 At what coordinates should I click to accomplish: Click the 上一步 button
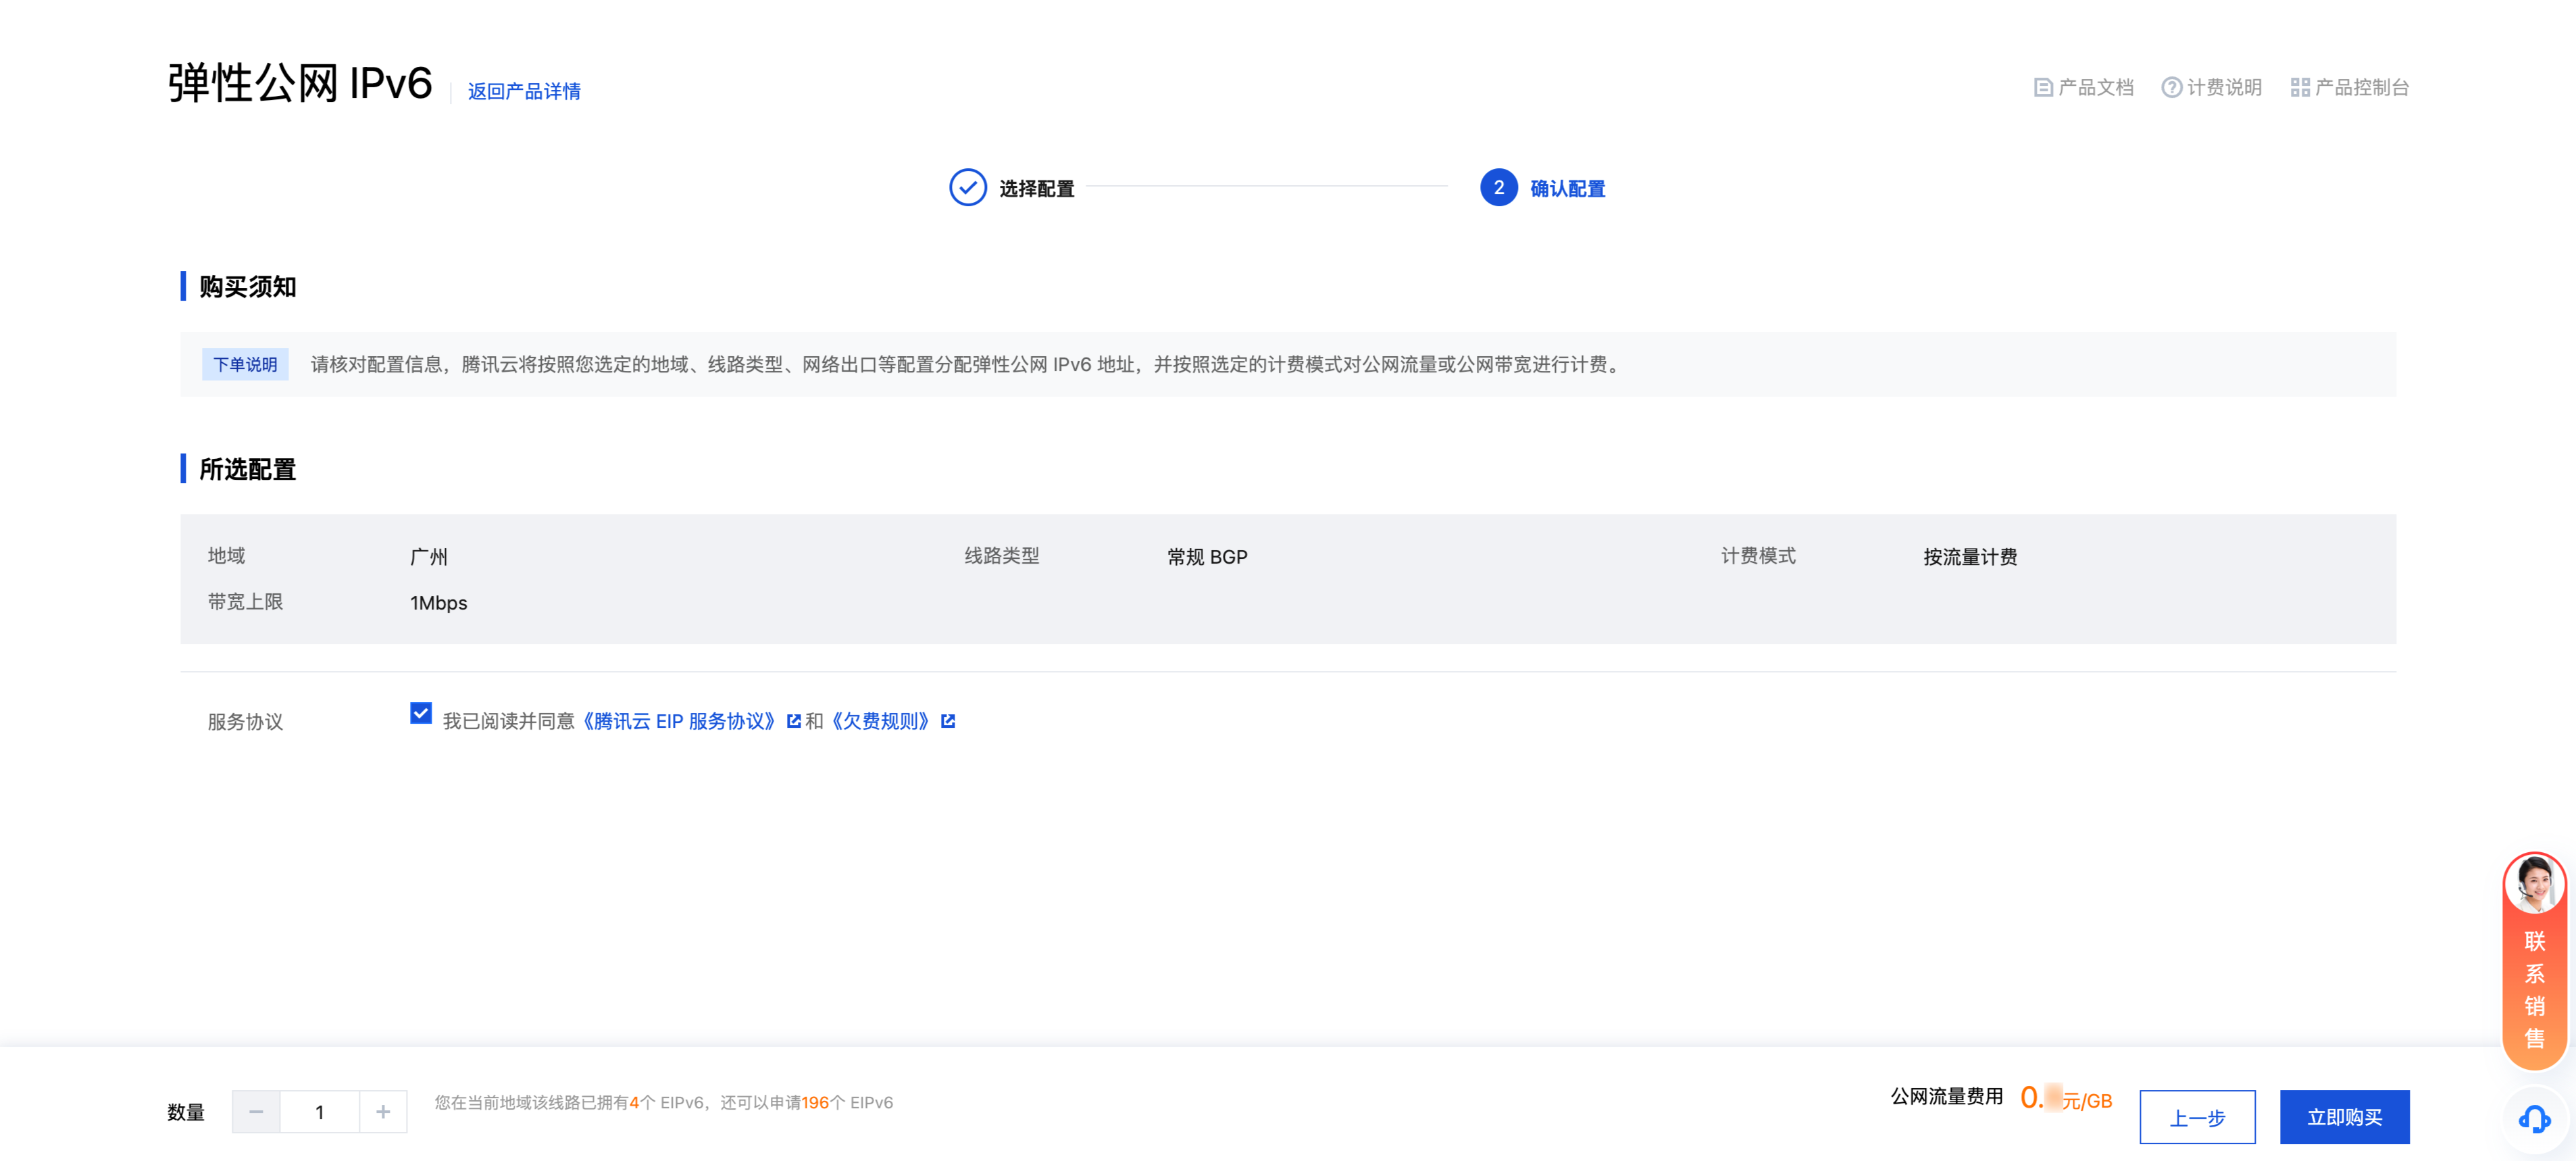click(2197, 1116)
